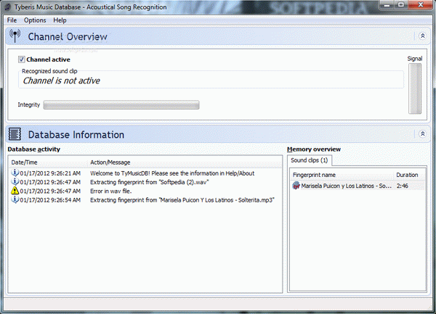Image resolution: width=436 pixels, height=314 pixels.
Task: Click the Action/Message column header
Action: (185, 162)
